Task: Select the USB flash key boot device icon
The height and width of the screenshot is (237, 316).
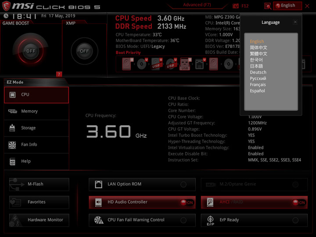Action: coord(185,64)
